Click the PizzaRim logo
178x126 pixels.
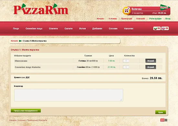(x=41, y=9)
